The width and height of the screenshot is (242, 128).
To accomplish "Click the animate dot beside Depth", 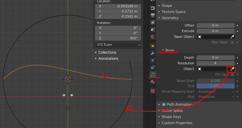I will click(x=237, y=58).
